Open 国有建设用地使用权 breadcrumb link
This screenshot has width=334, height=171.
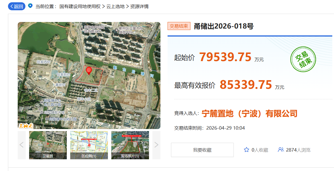[80, 6]
